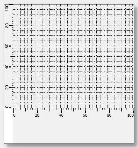Click the major tick beside vertical 60
This screenshot has width=138, height=148.
coord(11,46)
